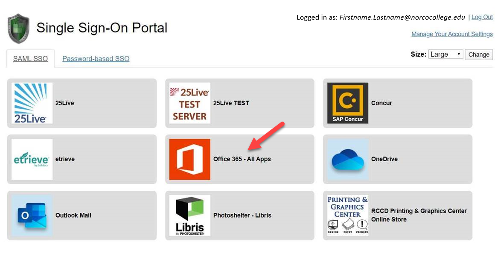Launch the 25Live TEST SERVER icon
Screen dimensions: 495x256
pyautogui.click(x=190, y=103)
